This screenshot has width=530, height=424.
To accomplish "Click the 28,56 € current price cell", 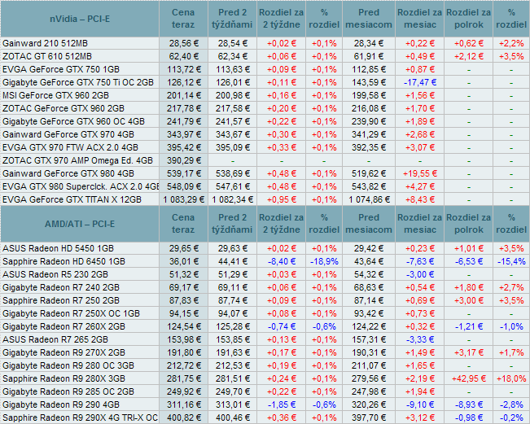I will tap(183, 43).
